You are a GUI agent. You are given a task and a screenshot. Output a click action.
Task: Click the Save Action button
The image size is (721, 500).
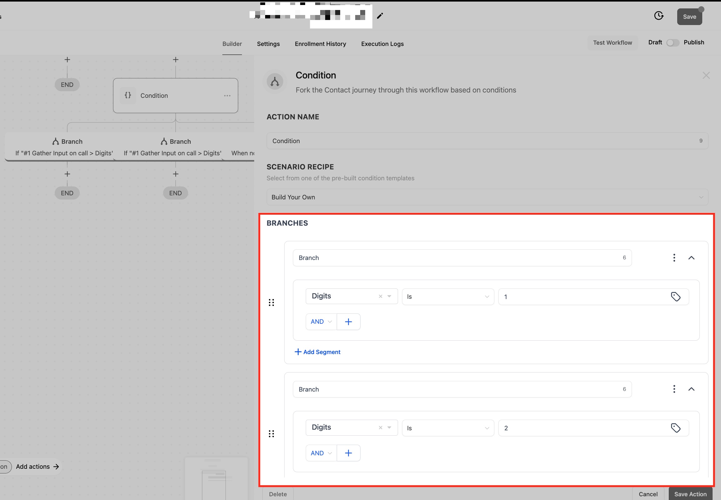click(690, 494)
